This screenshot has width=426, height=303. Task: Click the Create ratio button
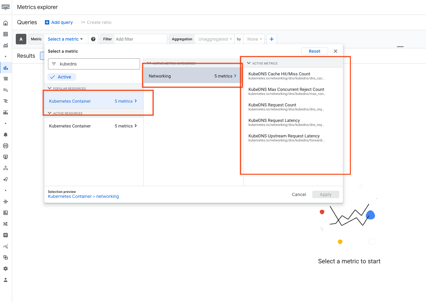click(96, 22)
